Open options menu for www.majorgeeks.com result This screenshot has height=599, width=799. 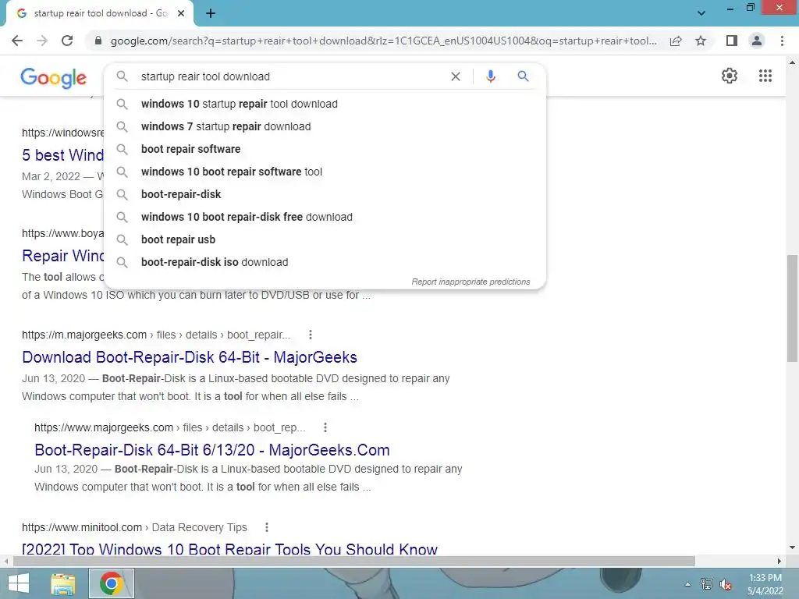tap(325, 427)
